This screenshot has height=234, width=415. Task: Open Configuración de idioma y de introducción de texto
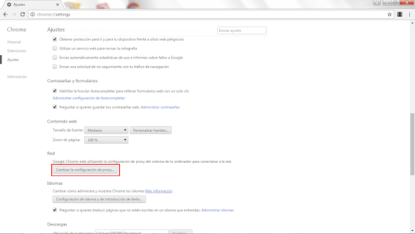pos(99,199)
